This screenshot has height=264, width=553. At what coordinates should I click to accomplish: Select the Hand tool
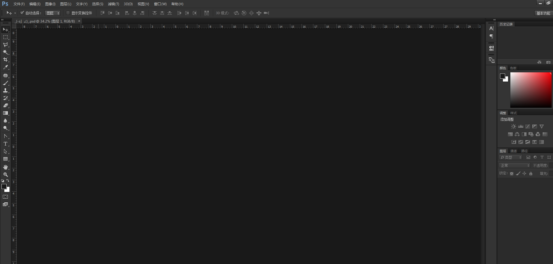click(5, 167)
